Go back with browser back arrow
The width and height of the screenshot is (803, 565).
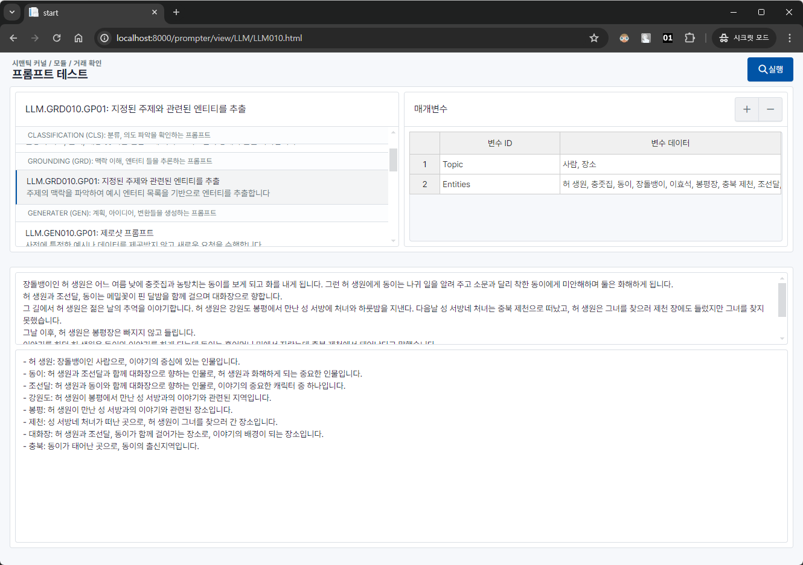[13, 38]
